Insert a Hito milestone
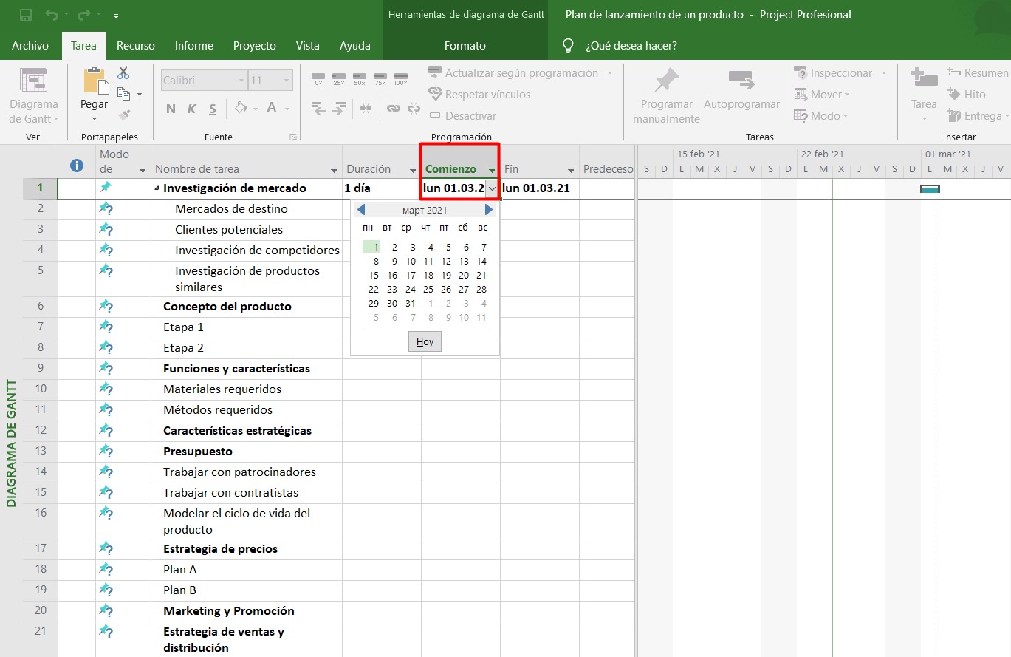The height and width of the screenshot is (657, 1011). (x=966, y=95)
